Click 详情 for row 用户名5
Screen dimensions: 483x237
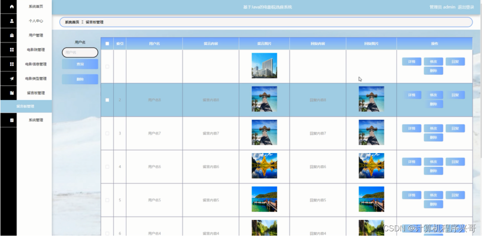click(x=411, y=195)
